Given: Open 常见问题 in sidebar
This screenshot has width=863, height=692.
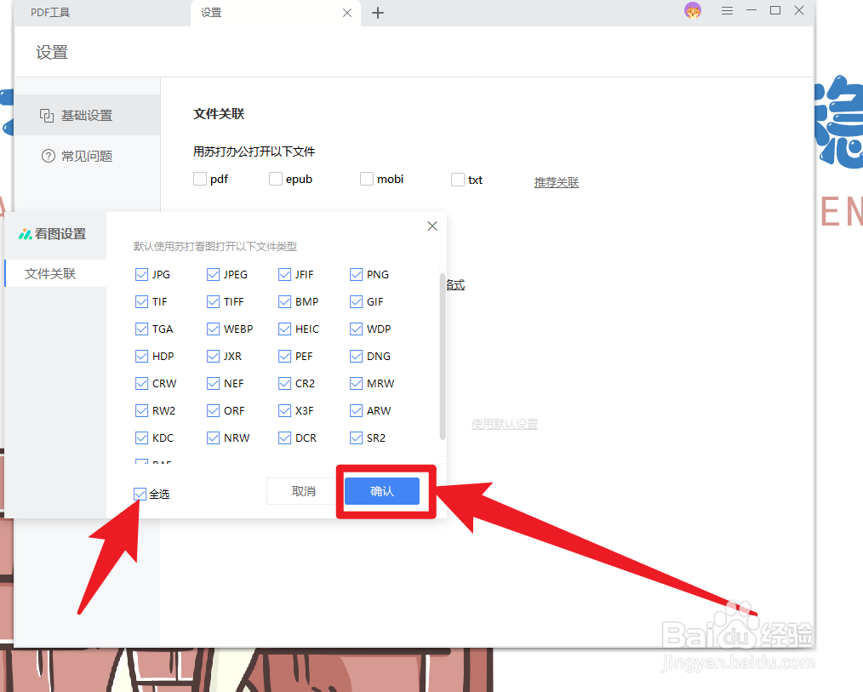Looking at the screenshot, I should pyautogui.click(x=87, y=157).
